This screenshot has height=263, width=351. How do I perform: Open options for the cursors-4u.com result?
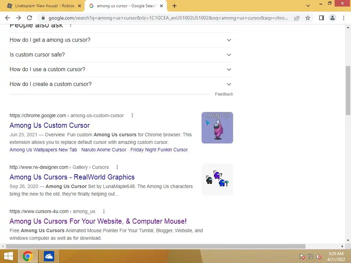[104, 211]
